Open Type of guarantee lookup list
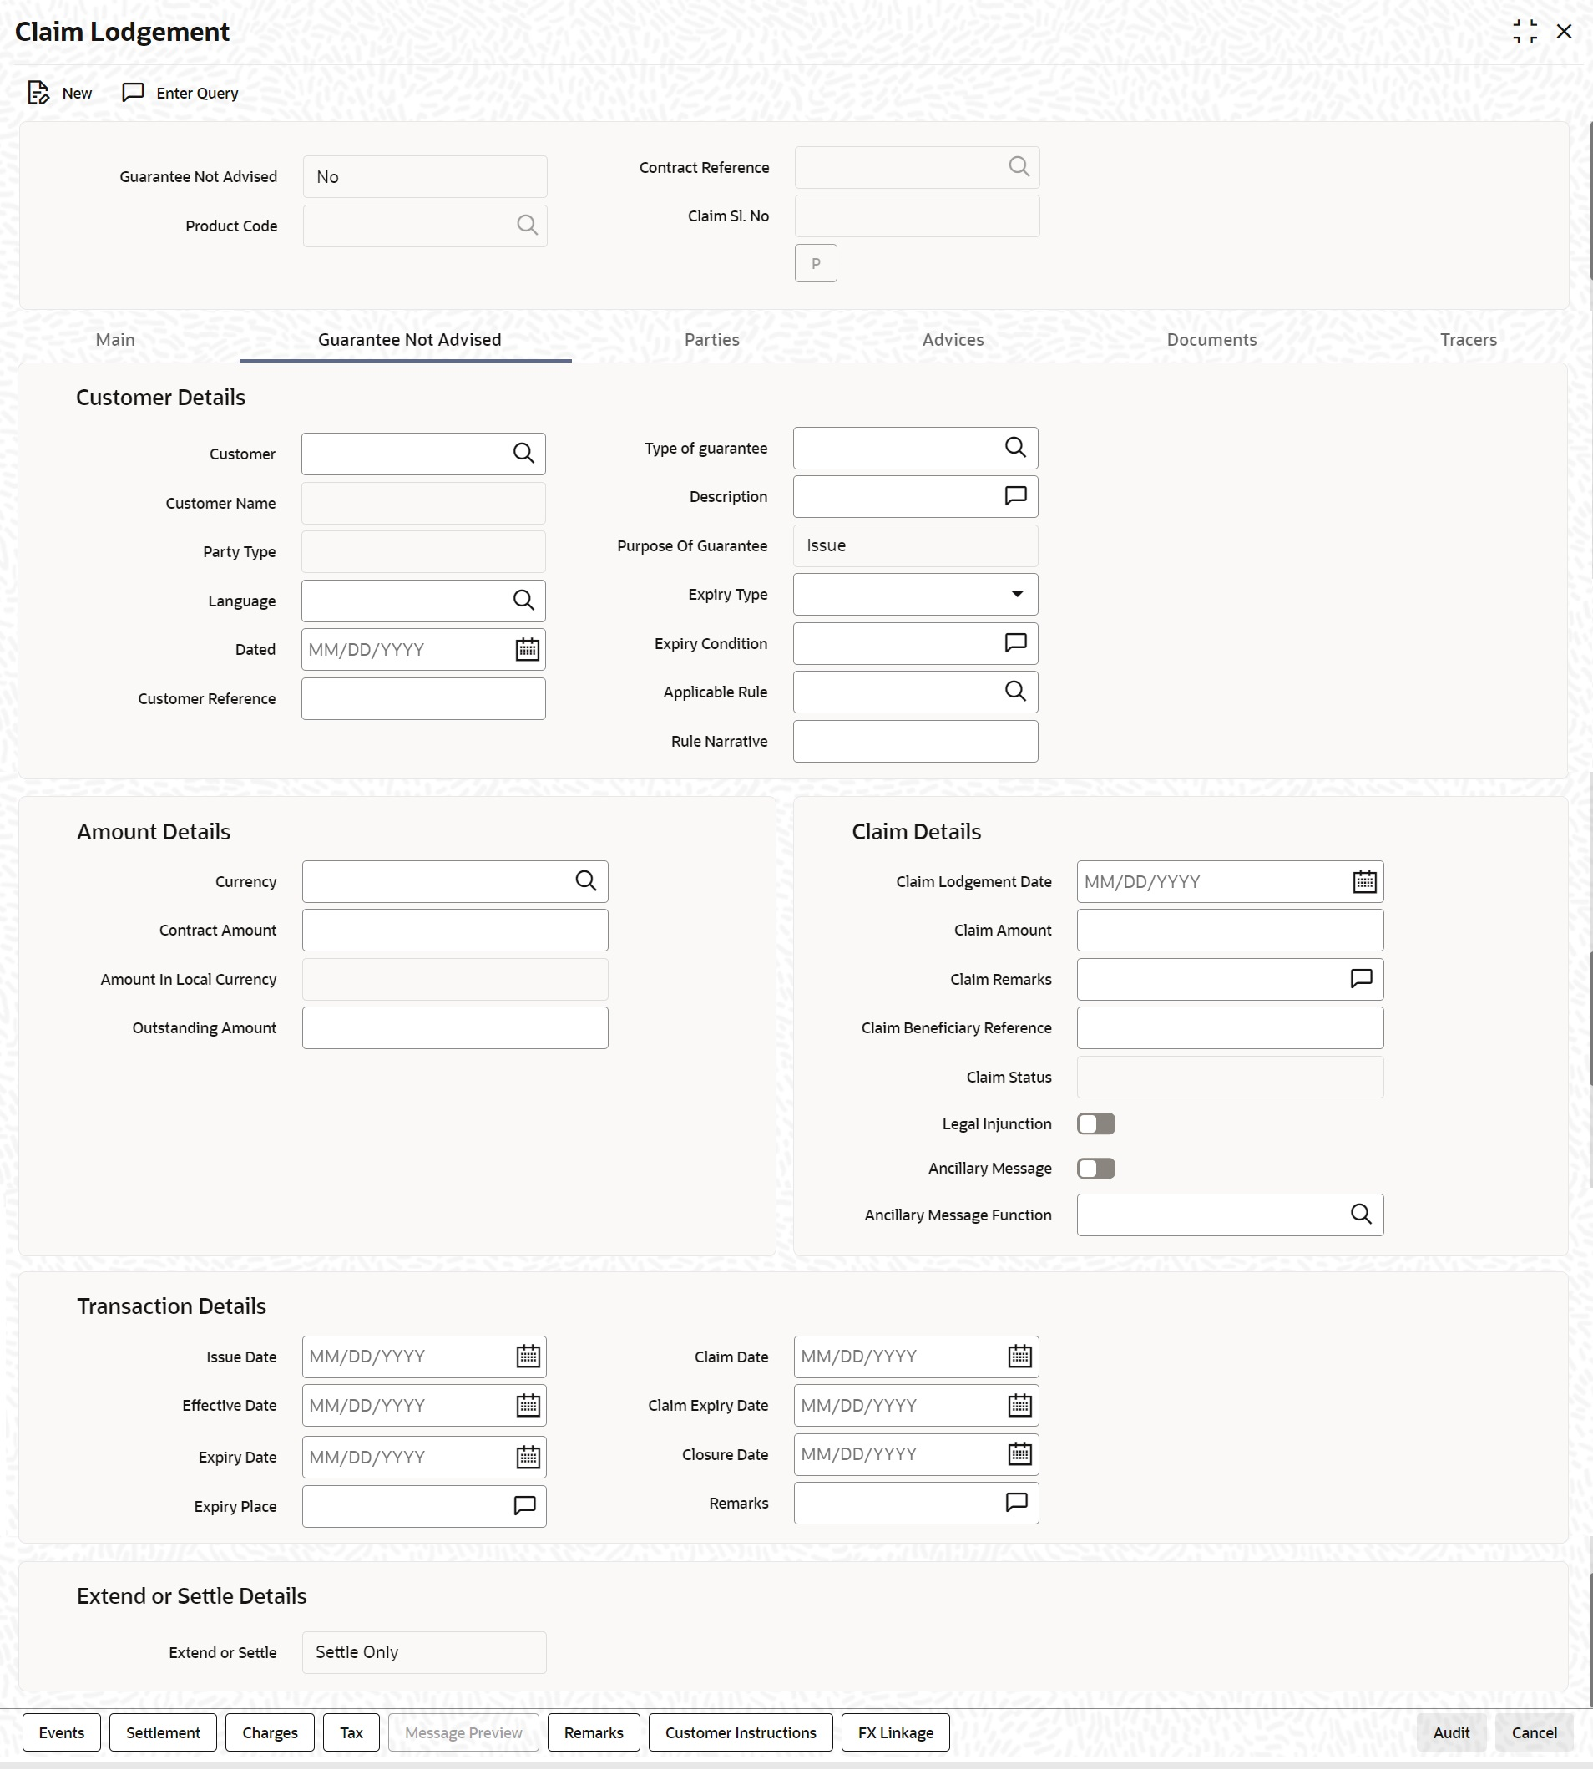The image size is (1593, 1770). 1015,449
